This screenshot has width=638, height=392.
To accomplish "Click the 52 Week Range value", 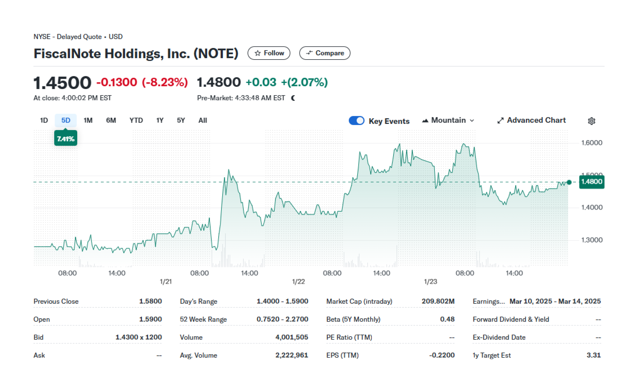I will pos(282,319).
